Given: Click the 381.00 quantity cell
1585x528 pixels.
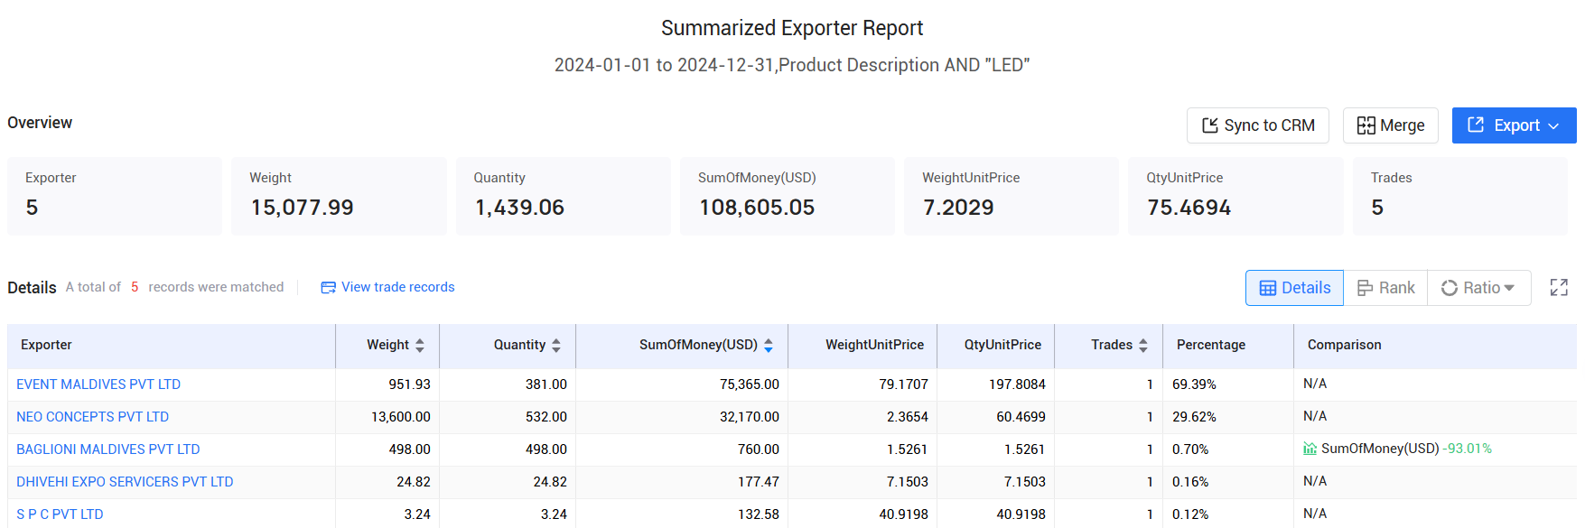Looking at the screenshot, I should (508, 384).
